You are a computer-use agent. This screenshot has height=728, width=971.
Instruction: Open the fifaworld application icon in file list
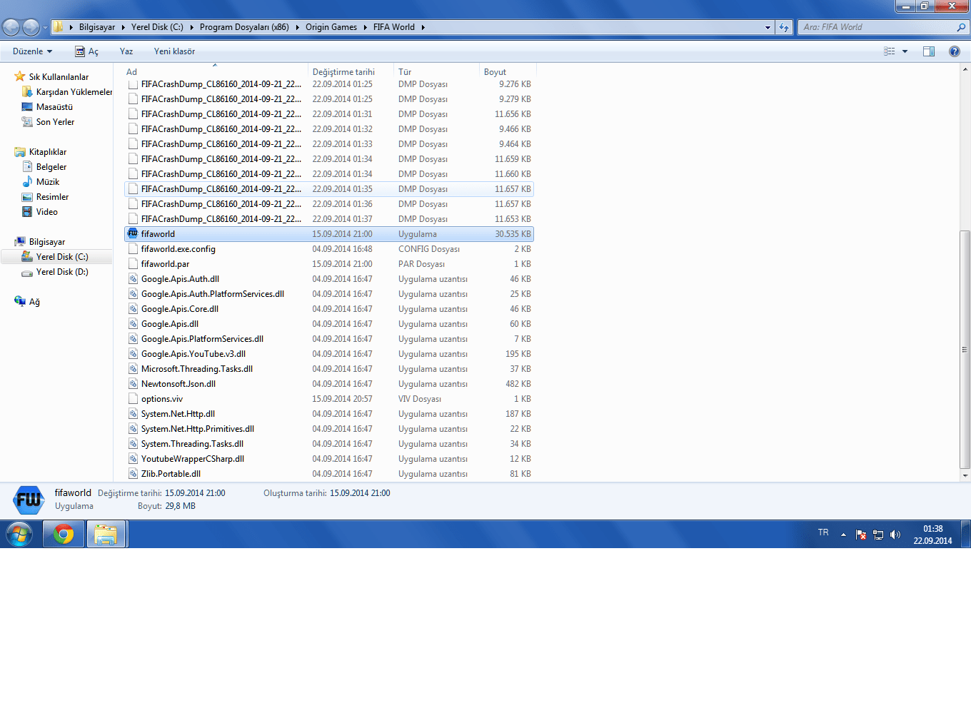pyautogui.click(x=133, y=233)
